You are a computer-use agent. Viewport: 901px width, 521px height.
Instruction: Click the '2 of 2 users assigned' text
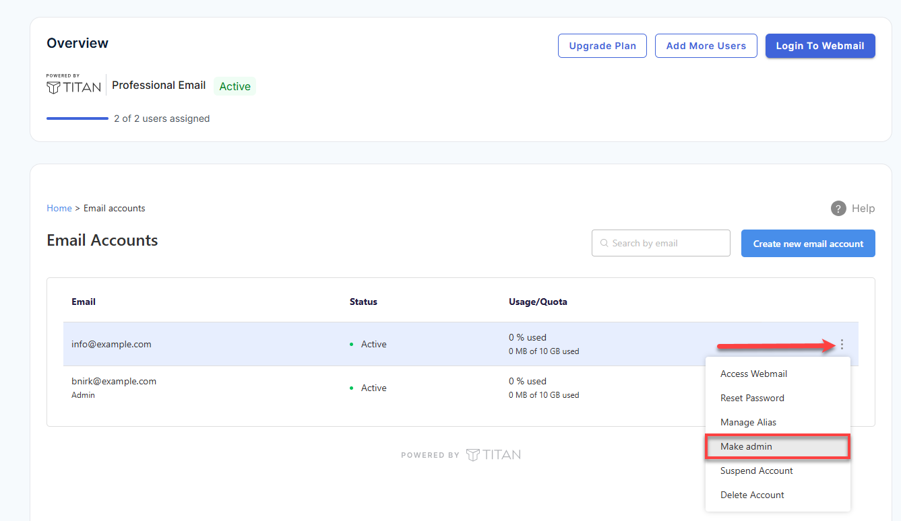[x=162, y=118]
